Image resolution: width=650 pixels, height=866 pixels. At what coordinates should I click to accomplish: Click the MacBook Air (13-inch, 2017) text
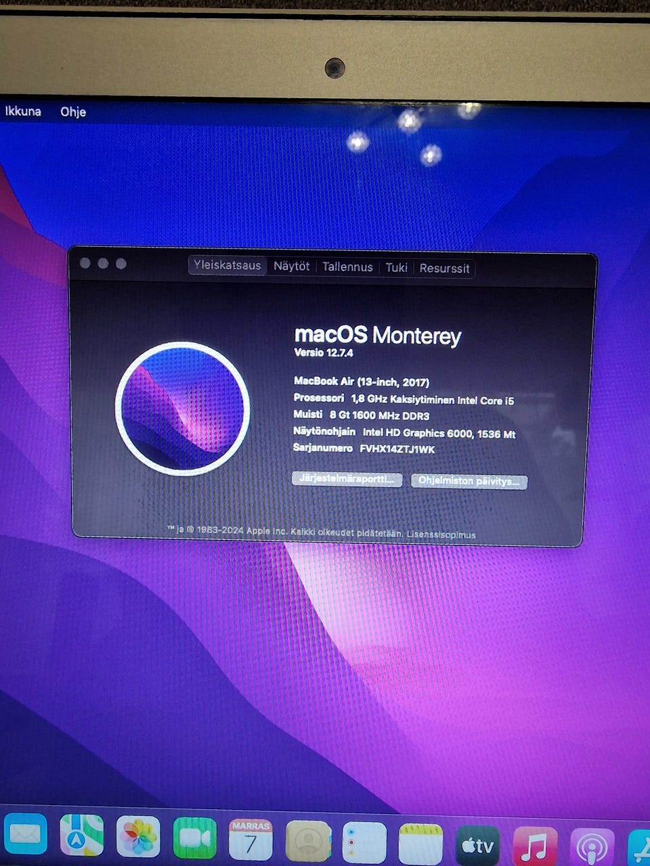(x=362, y=382)
